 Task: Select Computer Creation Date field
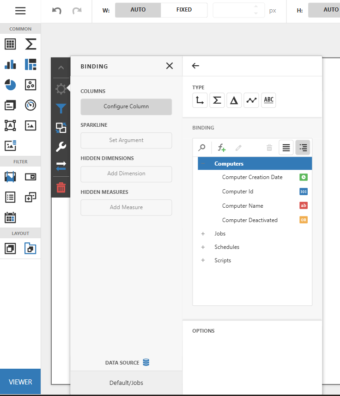pos(255,177)
